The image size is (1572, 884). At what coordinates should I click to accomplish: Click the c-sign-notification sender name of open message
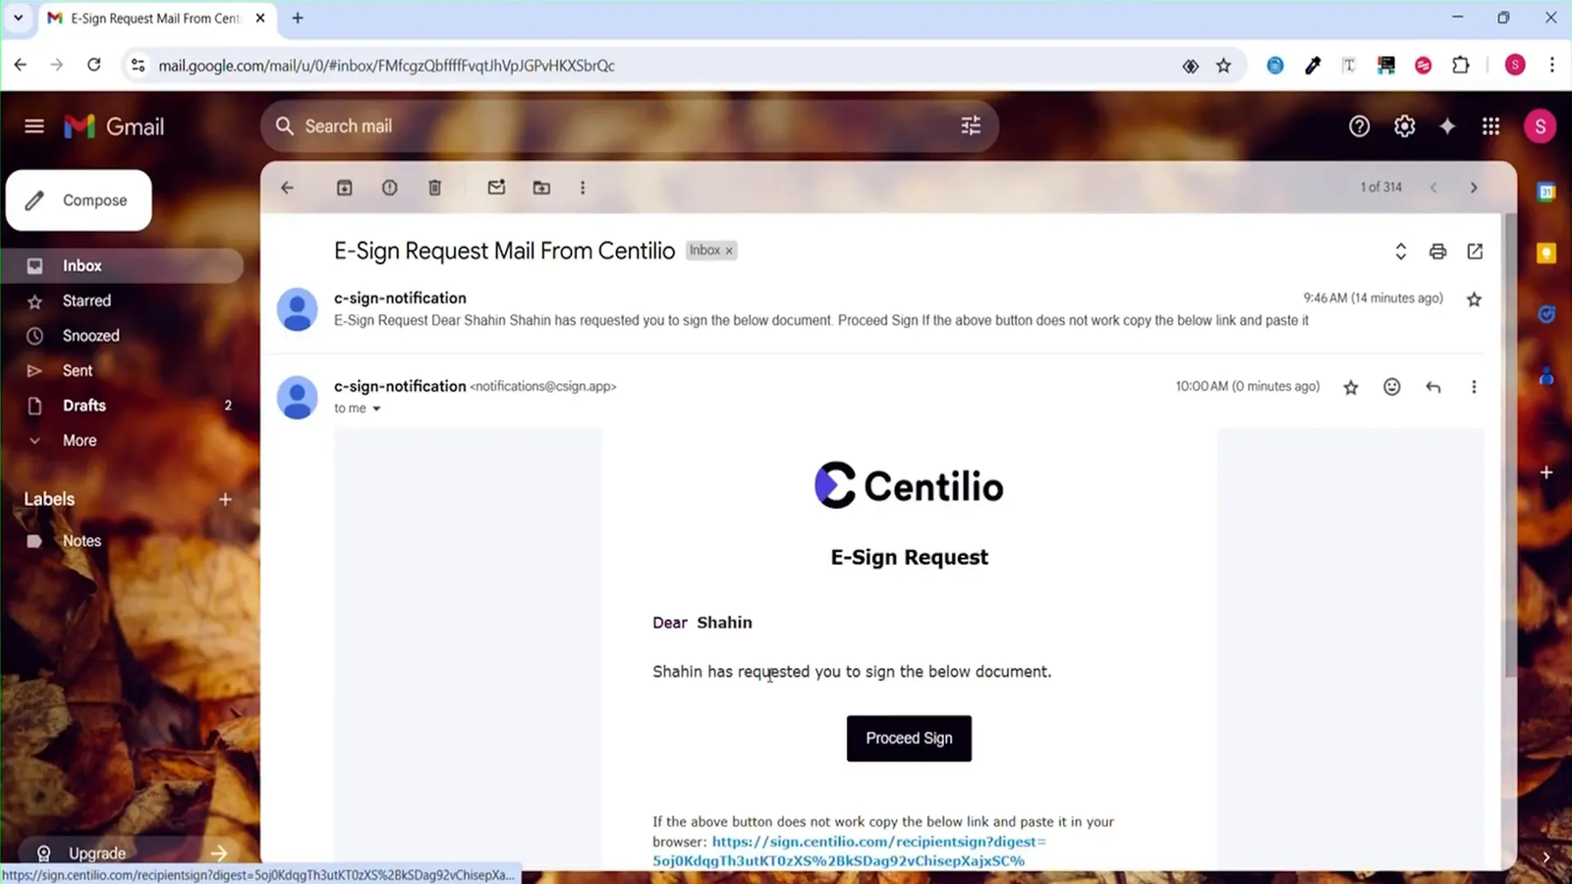click(400, 386)
